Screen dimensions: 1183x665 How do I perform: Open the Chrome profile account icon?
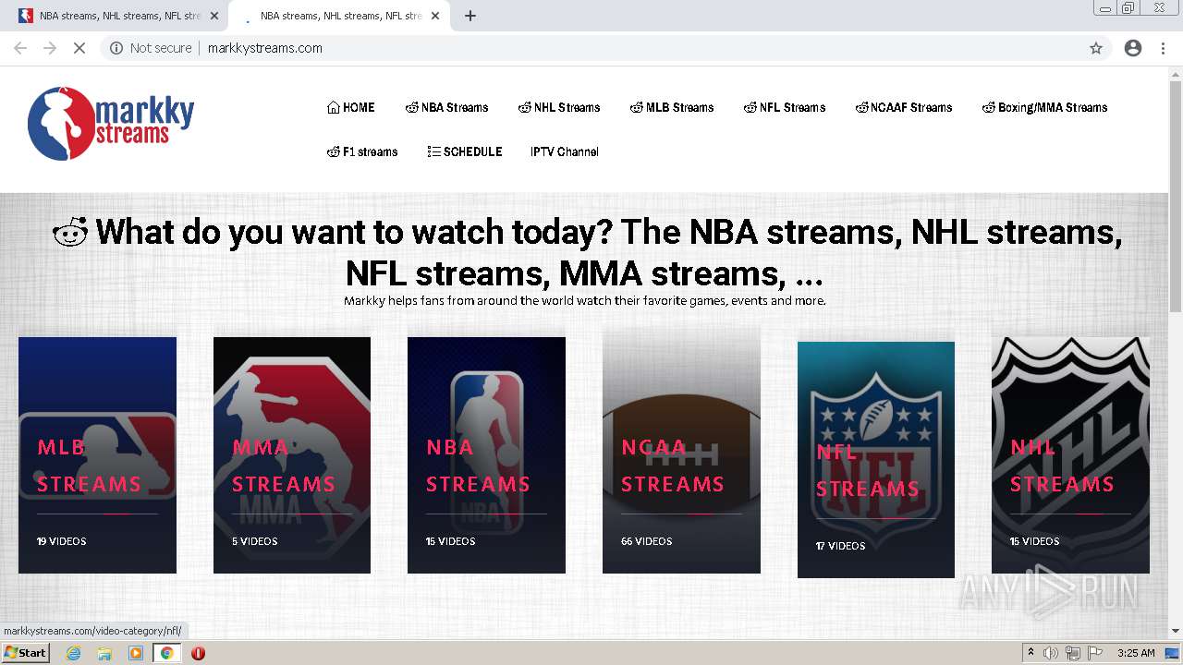coord(1133,48)
